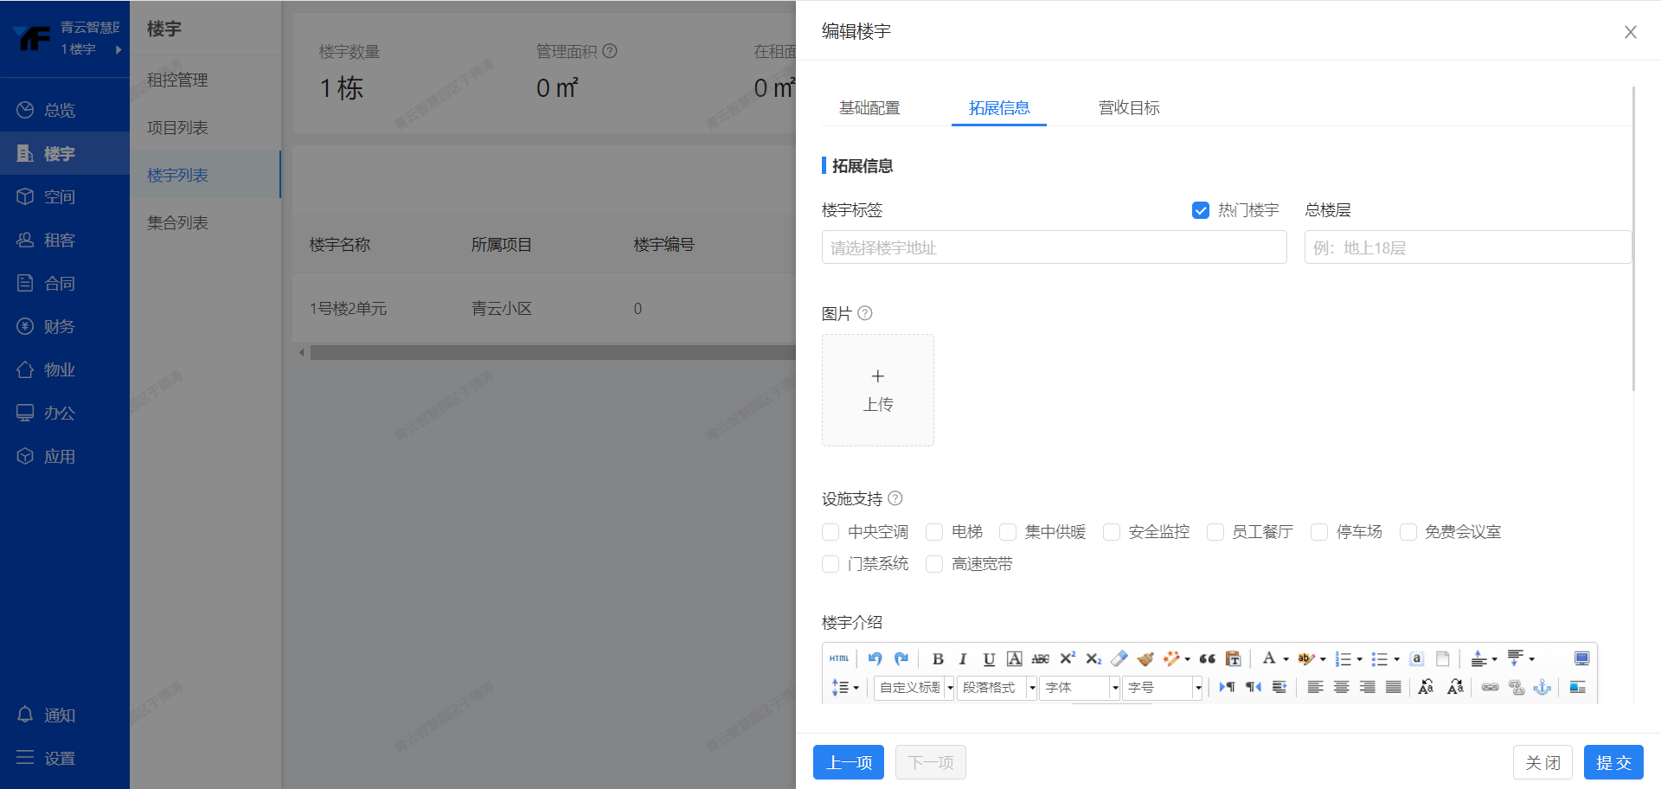Go to previous item with 上一项
This screenshot has height=789, width=1661.
point(849,762)
